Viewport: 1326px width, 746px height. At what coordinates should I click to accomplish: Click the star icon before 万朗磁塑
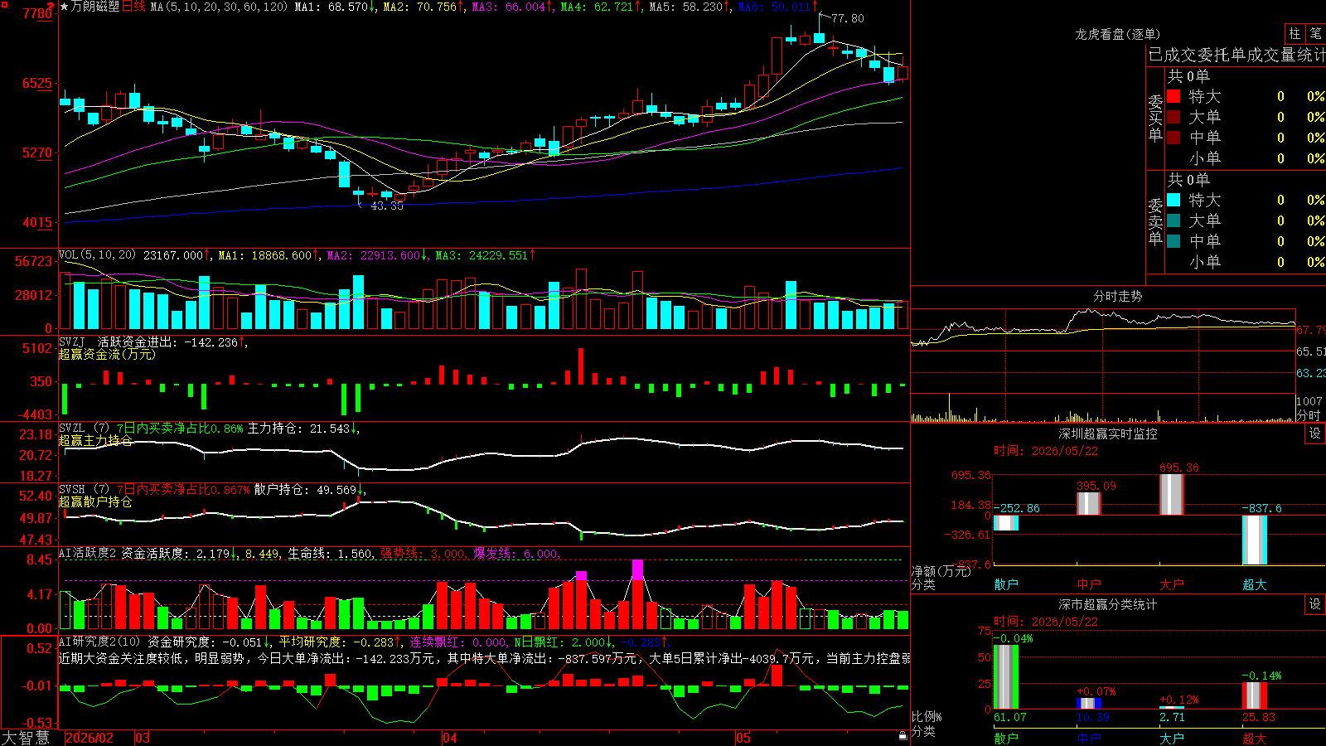click(64, 7)
